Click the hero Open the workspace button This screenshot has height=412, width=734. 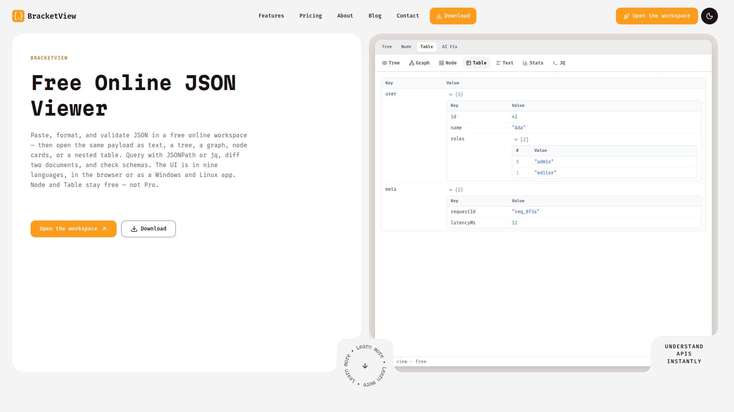(x=73, y=229)
